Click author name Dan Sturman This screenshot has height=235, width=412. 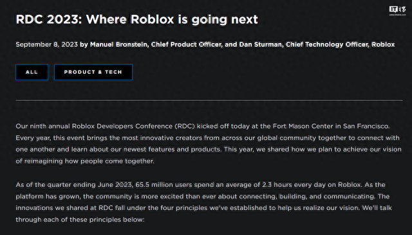coord(260,44)
